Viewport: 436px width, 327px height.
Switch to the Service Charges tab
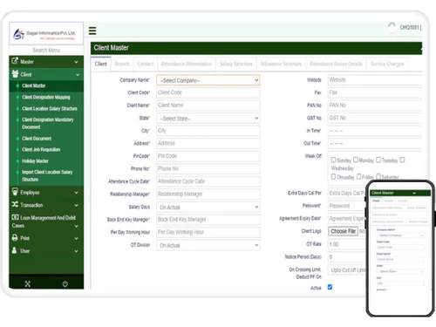click(387, 64)
